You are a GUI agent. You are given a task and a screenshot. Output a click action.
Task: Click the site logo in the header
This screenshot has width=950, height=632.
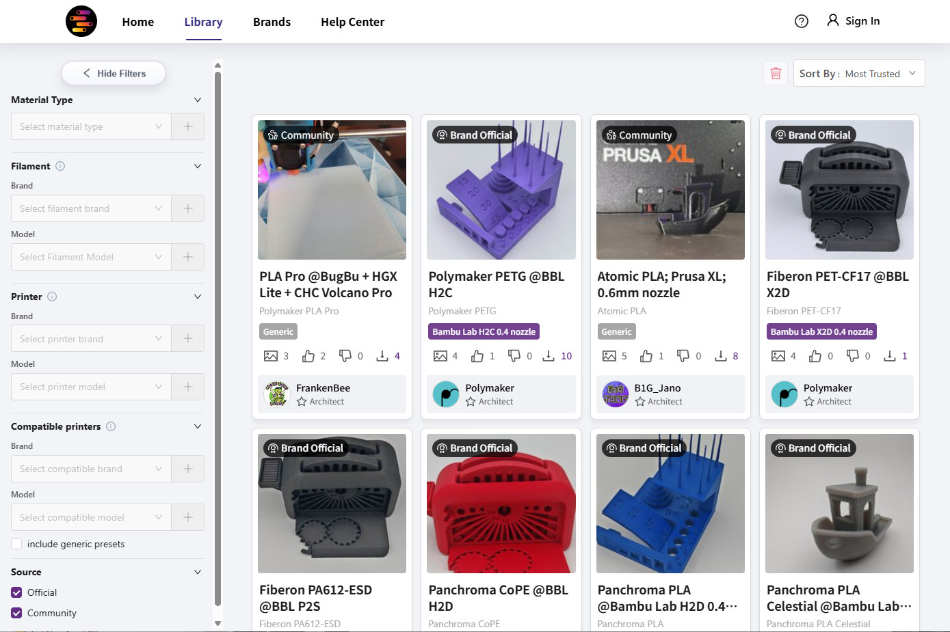pyautogui.click(x=81, y=21)
